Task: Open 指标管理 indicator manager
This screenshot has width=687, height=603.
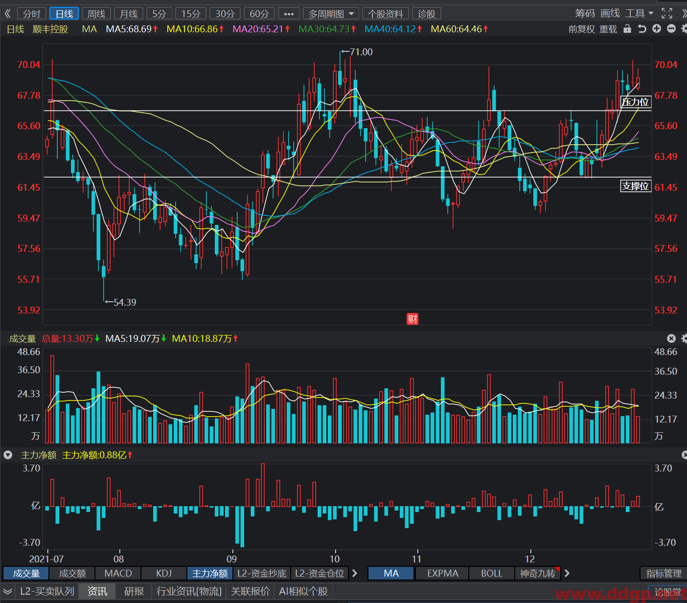Action: (664, 573)
